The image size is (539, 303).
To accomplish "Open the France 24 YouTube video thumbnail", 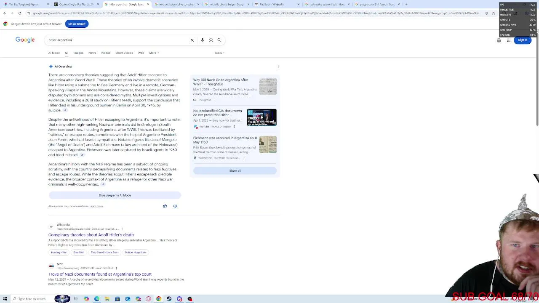I will (261, 117).
